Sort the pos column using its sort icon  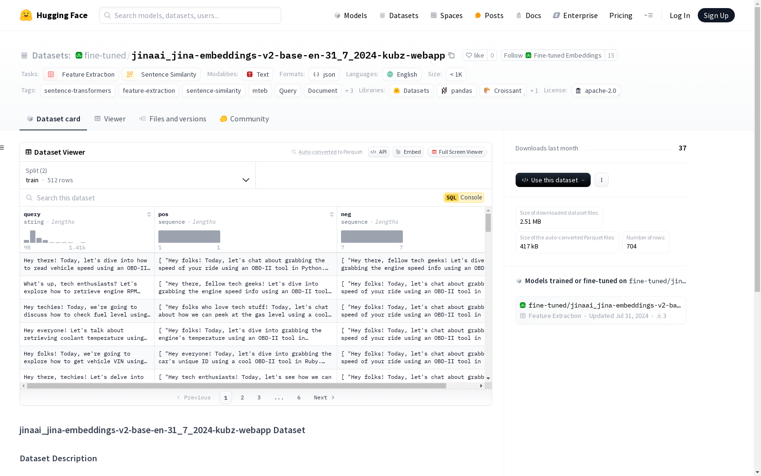click(x=332, y=214)
